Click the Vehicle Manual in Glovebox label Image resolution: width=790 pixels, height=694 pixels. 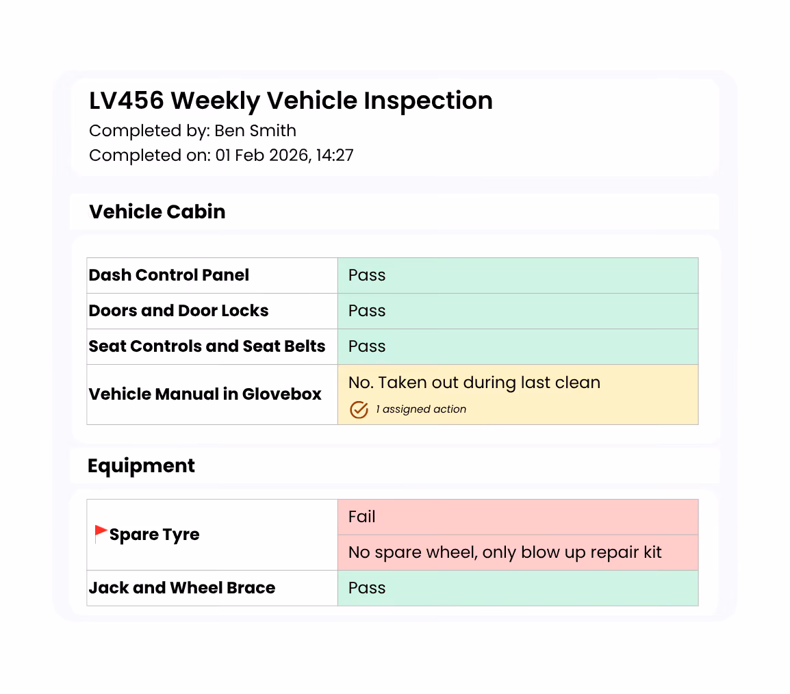(205, 394)
